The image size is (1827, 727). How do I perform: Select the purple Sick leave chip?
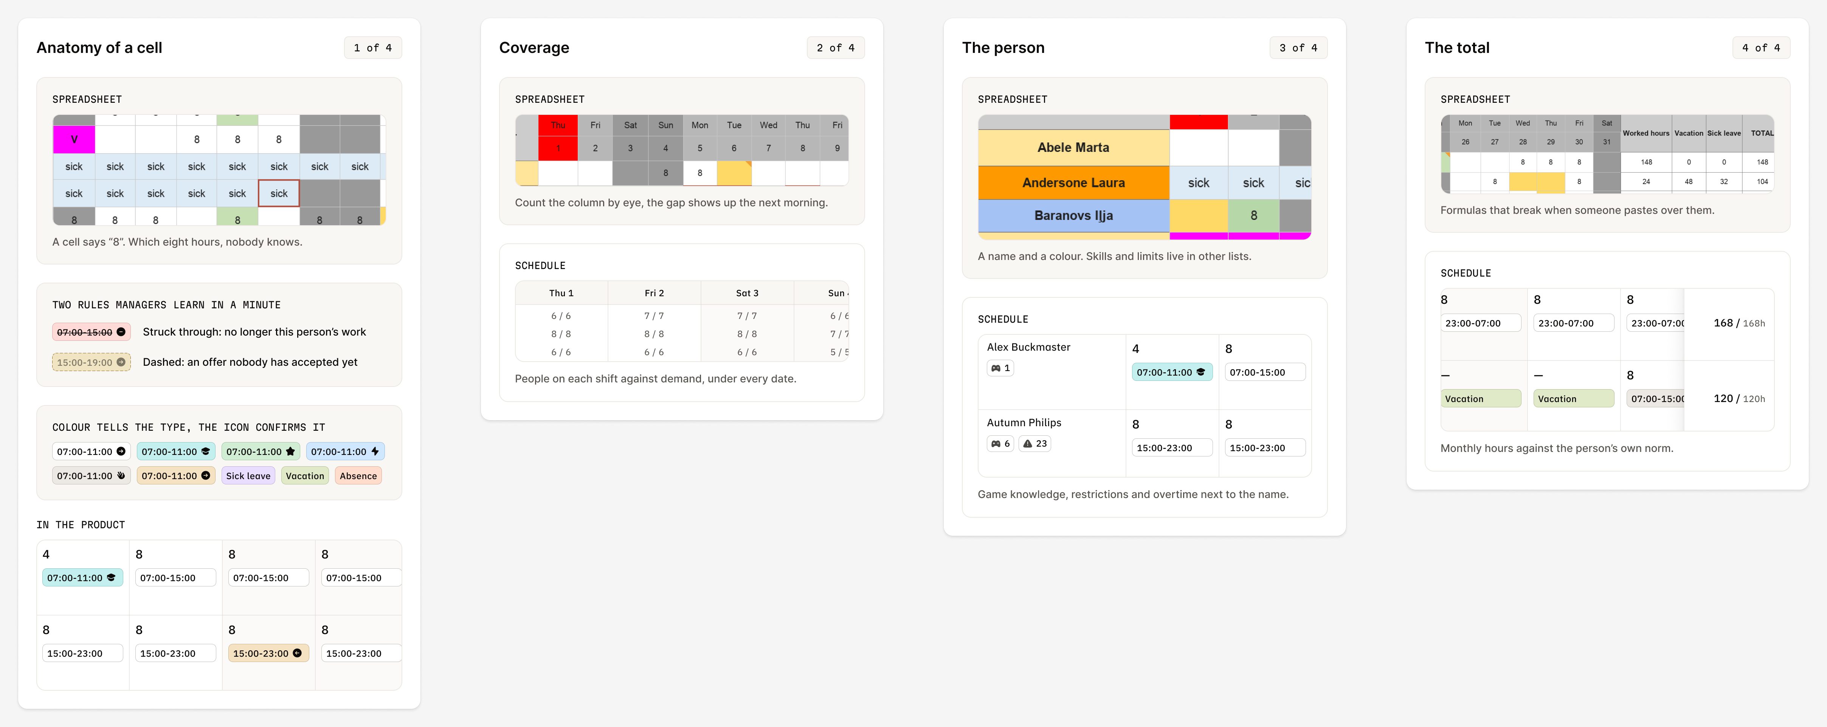pyautogui.click(x=248, y=475)
